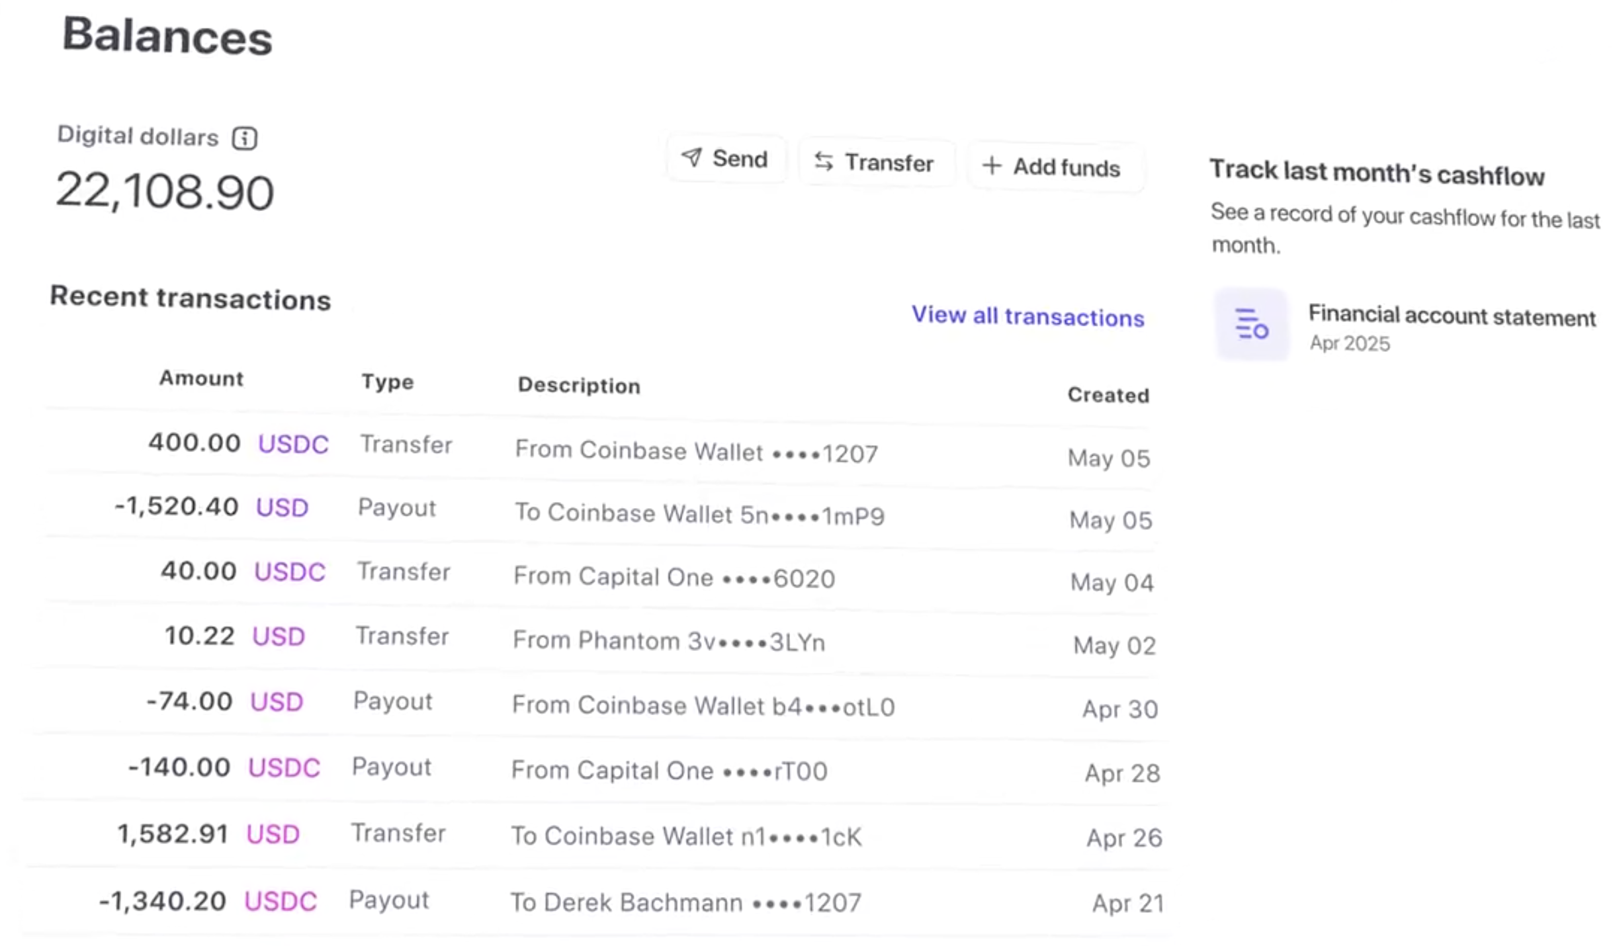Sort by the Amount column header
Viewport: 1613px width, 946px height.
click(201, 378)
